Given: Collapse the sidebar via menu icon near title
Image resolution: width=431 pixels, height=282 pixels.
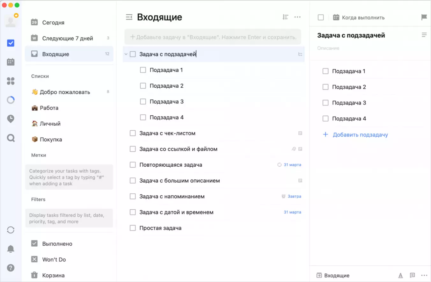Looking at the screenshot, I should click(x=129, y=17).
